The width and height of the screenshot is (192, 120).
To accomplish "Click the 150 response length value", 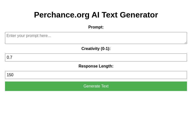I will click(x=10, y=75).
